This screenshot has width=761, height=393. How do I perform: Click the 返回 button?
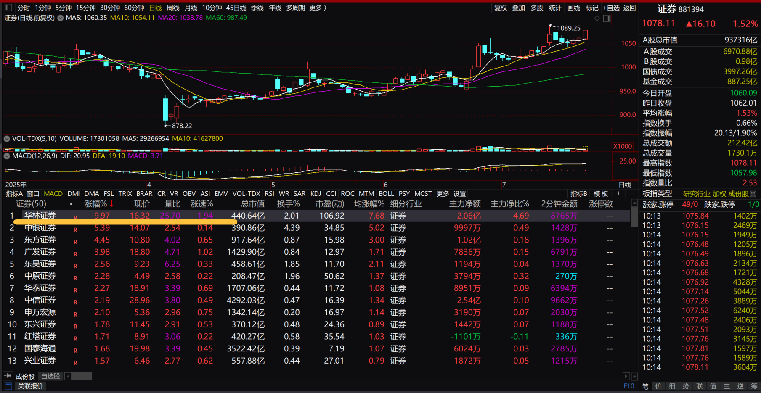629,8
